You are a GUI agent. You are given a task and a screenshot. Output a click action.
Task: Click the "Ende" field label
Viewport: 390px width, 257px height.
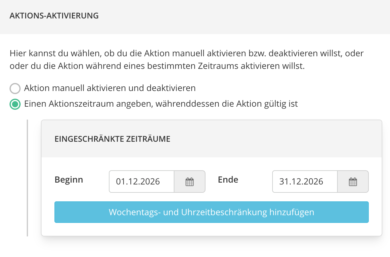point(228,180)
